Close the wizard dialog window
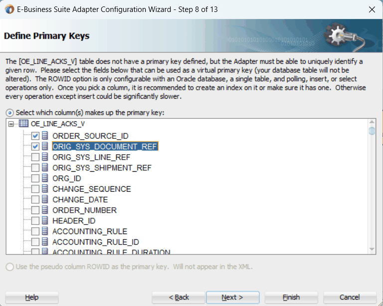The width and height of the screenshot is (383, 306). pos(372,9)
